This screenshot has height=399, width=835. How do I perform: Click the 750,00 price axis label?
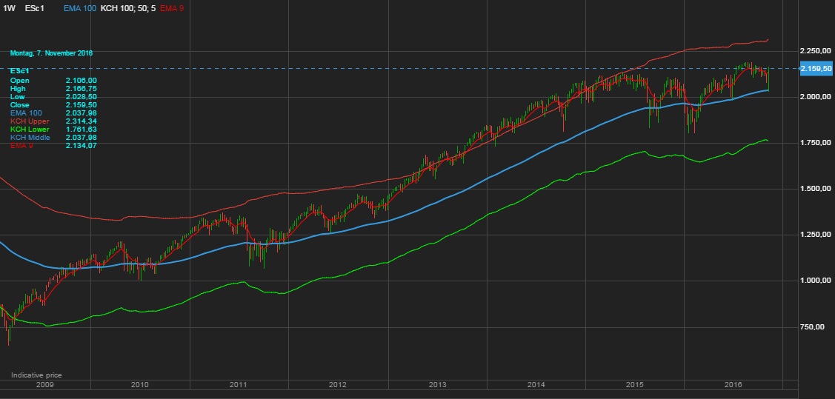(x=819, y=326)
